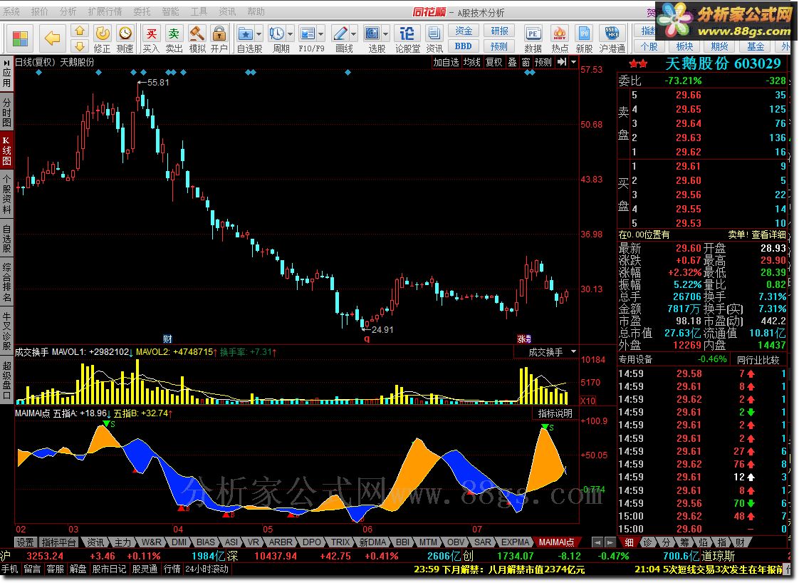This screenshot has width=799, height=583.
Task: Open 指标说明 indicator description
Action: (555, 413)
